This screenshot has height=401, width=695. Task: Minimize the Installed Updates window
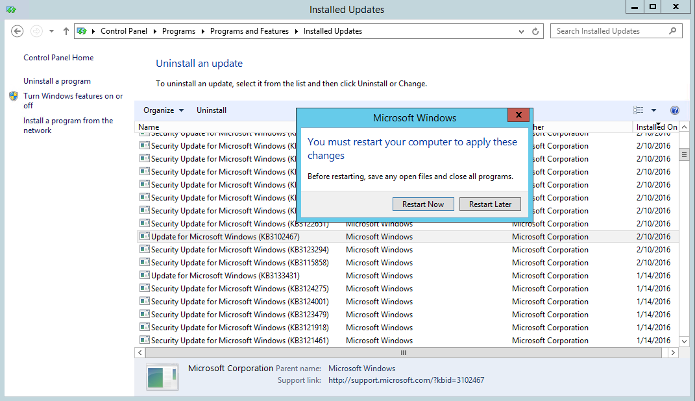(635, 6)
